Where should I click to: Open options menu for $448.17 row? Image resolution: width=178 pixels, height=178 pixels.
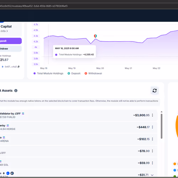[x=152, y=127]
